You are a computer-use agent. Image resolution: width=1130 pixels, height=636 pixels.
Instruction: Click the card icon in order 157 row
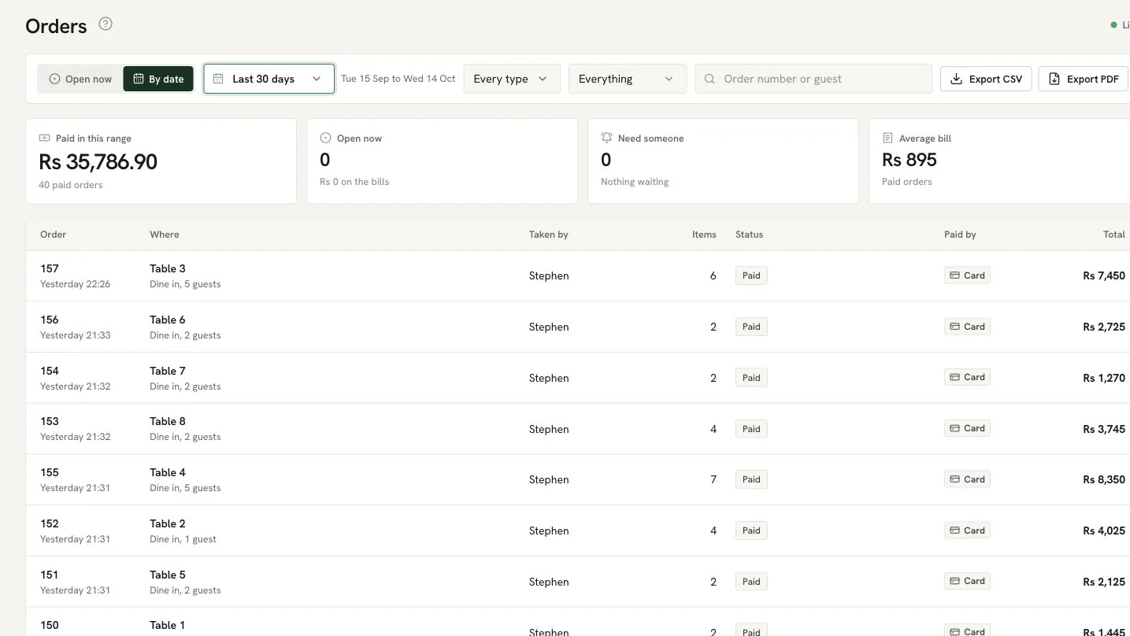(954, 275)
